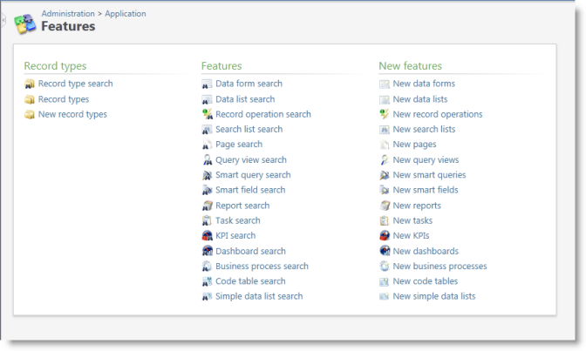Click the Record operation search icon
Screen dimensions: 586x351
tap(208, 114)
